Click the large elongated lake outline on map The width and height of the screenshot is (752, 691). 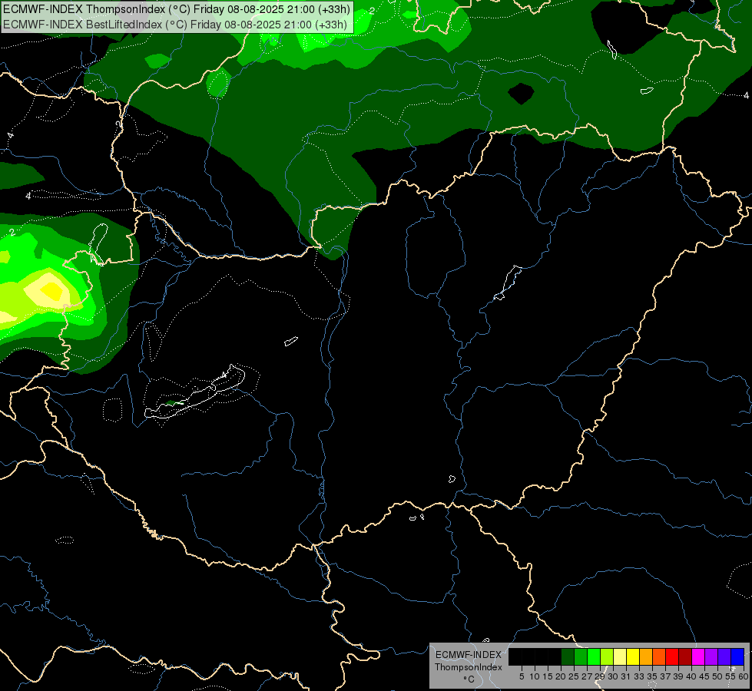pos(195,394)
